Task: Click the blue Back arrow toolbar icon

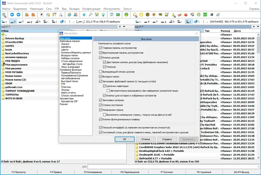Action: pyautogui.click(x=12, y=15)
